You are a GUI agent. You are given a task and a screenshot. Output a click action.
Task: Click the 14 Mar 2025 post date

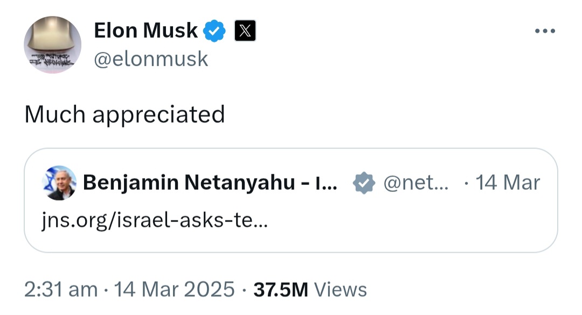(x=174, y=289)
